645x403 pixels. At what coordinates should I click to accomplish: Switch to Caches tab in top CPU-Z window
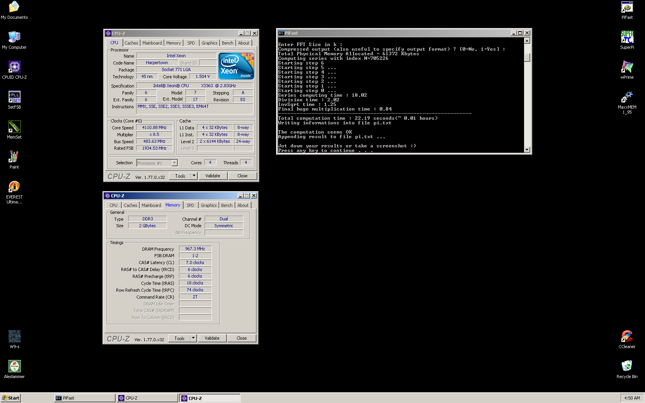[x=131, y=43]
